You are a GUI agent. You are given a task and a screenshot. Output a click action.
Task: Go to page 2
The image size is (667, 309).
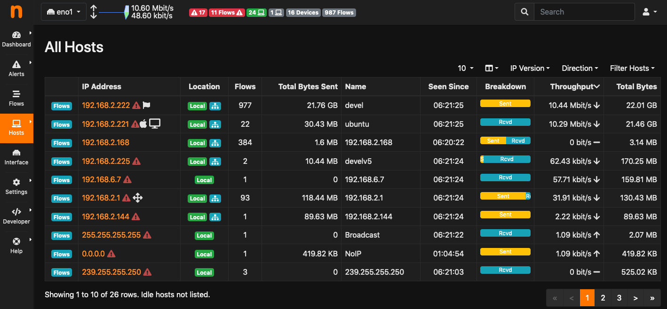click(603, 298)
